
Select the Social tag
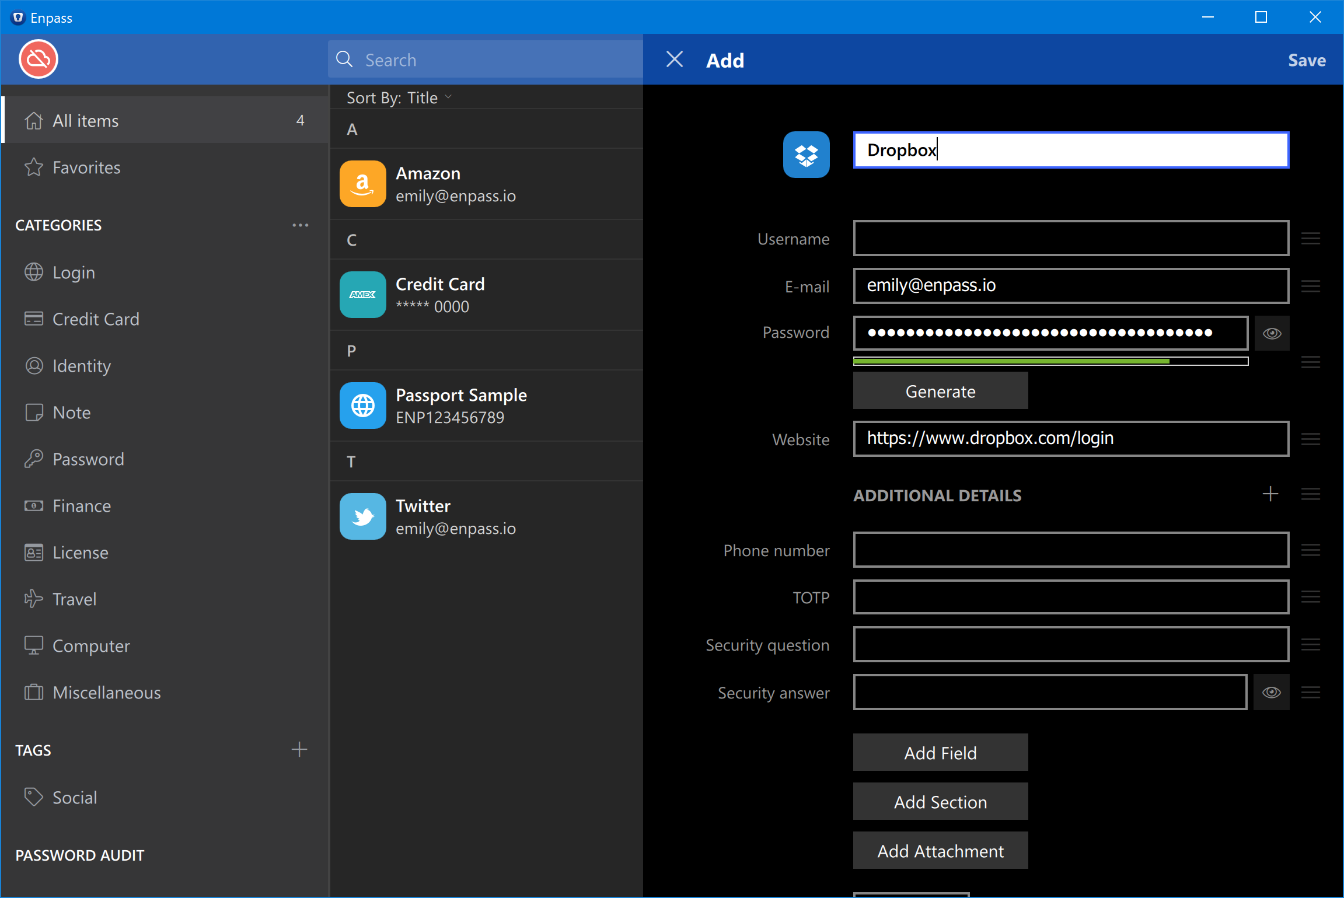(75, 798)
